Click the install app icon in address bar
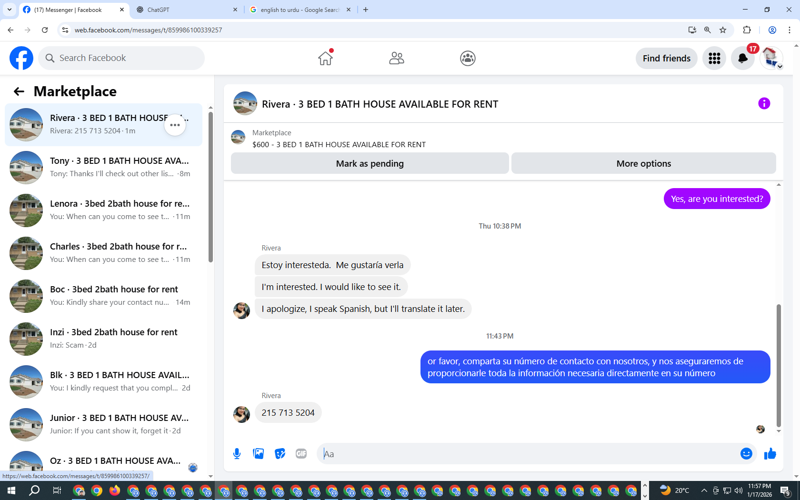 (692, 30)
